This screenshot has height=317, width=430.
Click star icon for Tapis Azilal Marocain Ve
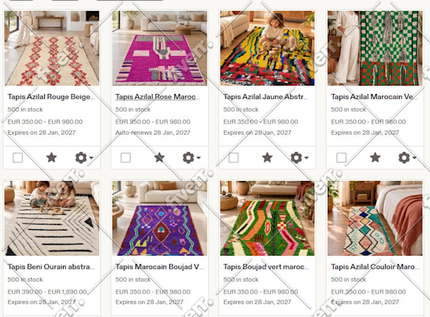coord(375,157)
